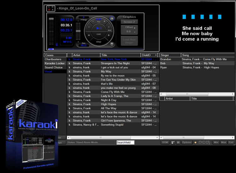The height and width of the screenshot is (173, 236).
Task: Click the singer list horizontal scrollbar thumb
Action: [x=187, y=94]
